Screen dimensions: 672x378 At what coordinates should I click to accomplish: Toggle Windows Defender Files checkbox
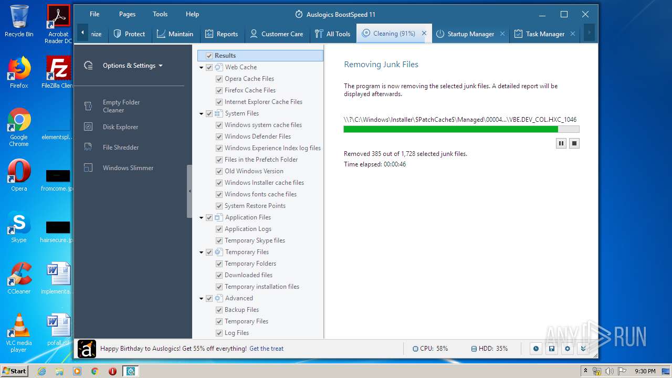tap(219, 136)
